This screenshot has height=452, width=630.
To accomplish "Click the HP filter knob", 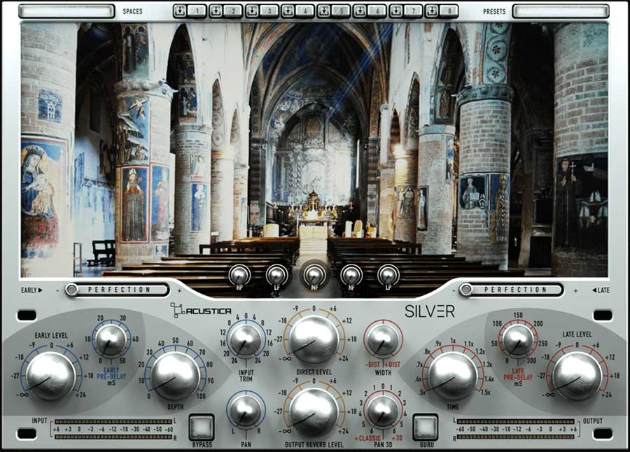I will click(x=240, y=275).
